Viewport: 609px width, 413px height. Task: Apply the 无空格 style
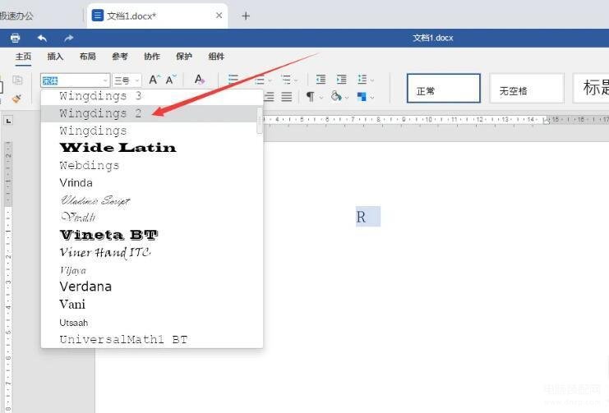527,89
